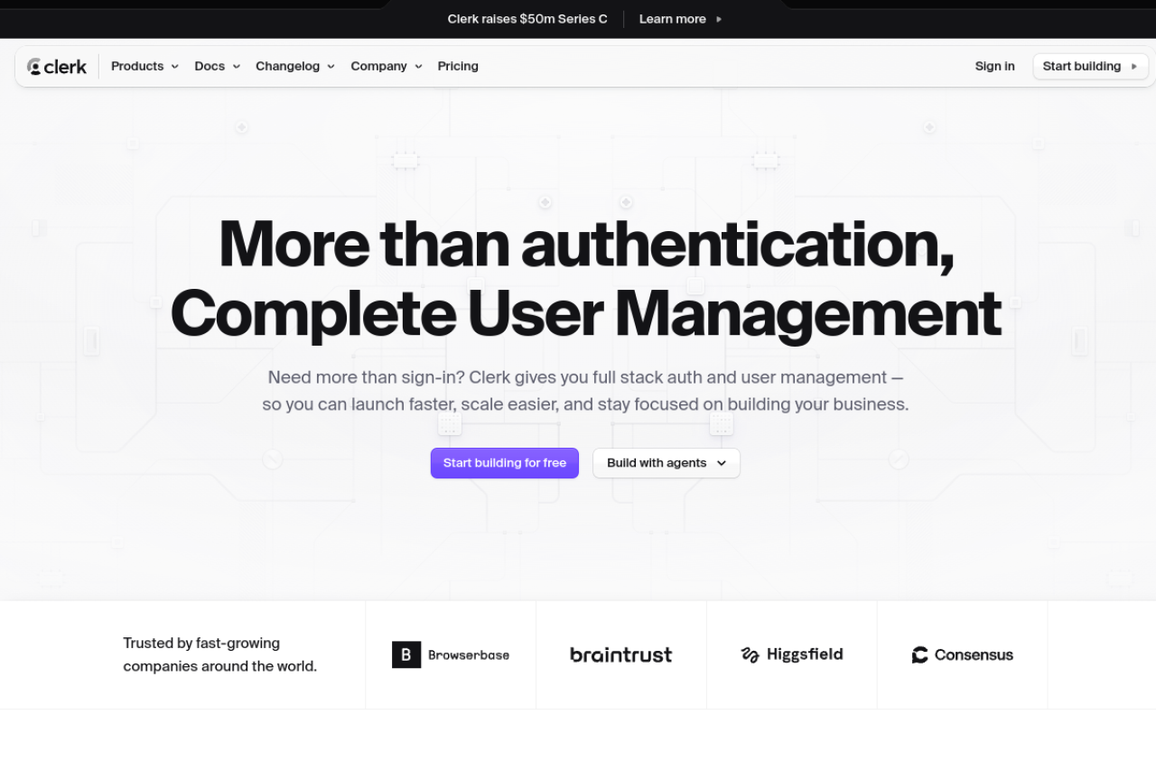Click the Clerk logo icon
This screenshot has height=770, width=1156.
tap(34, 67)
